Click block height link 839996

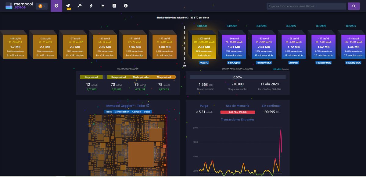pyautogui.click(x=321, y=26)
